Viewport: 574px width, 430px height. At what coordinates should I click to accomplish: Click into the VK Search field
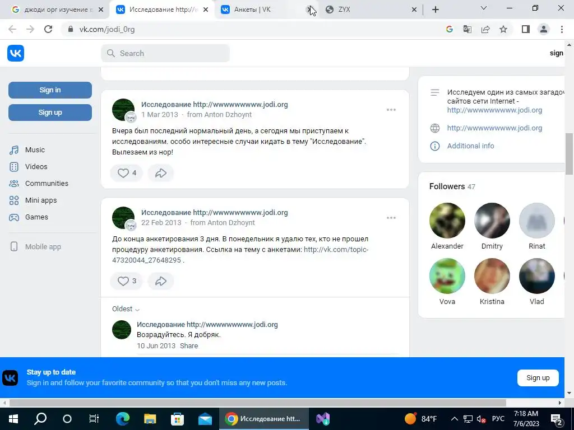[x=165, y=53]
